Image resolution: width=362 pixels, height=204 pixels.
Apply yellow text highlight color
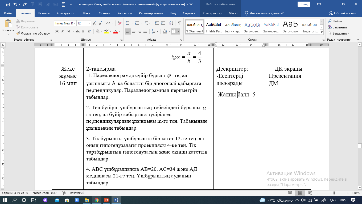(x=106, y=31)
